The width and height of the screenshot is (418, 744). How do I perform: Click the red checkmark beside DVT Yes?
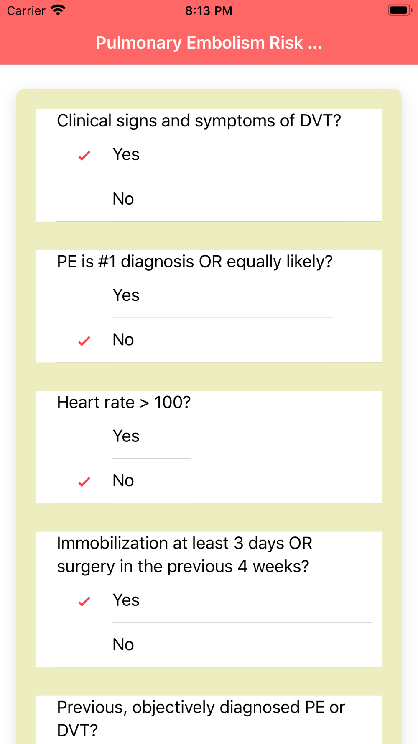[x=84, y=156]
